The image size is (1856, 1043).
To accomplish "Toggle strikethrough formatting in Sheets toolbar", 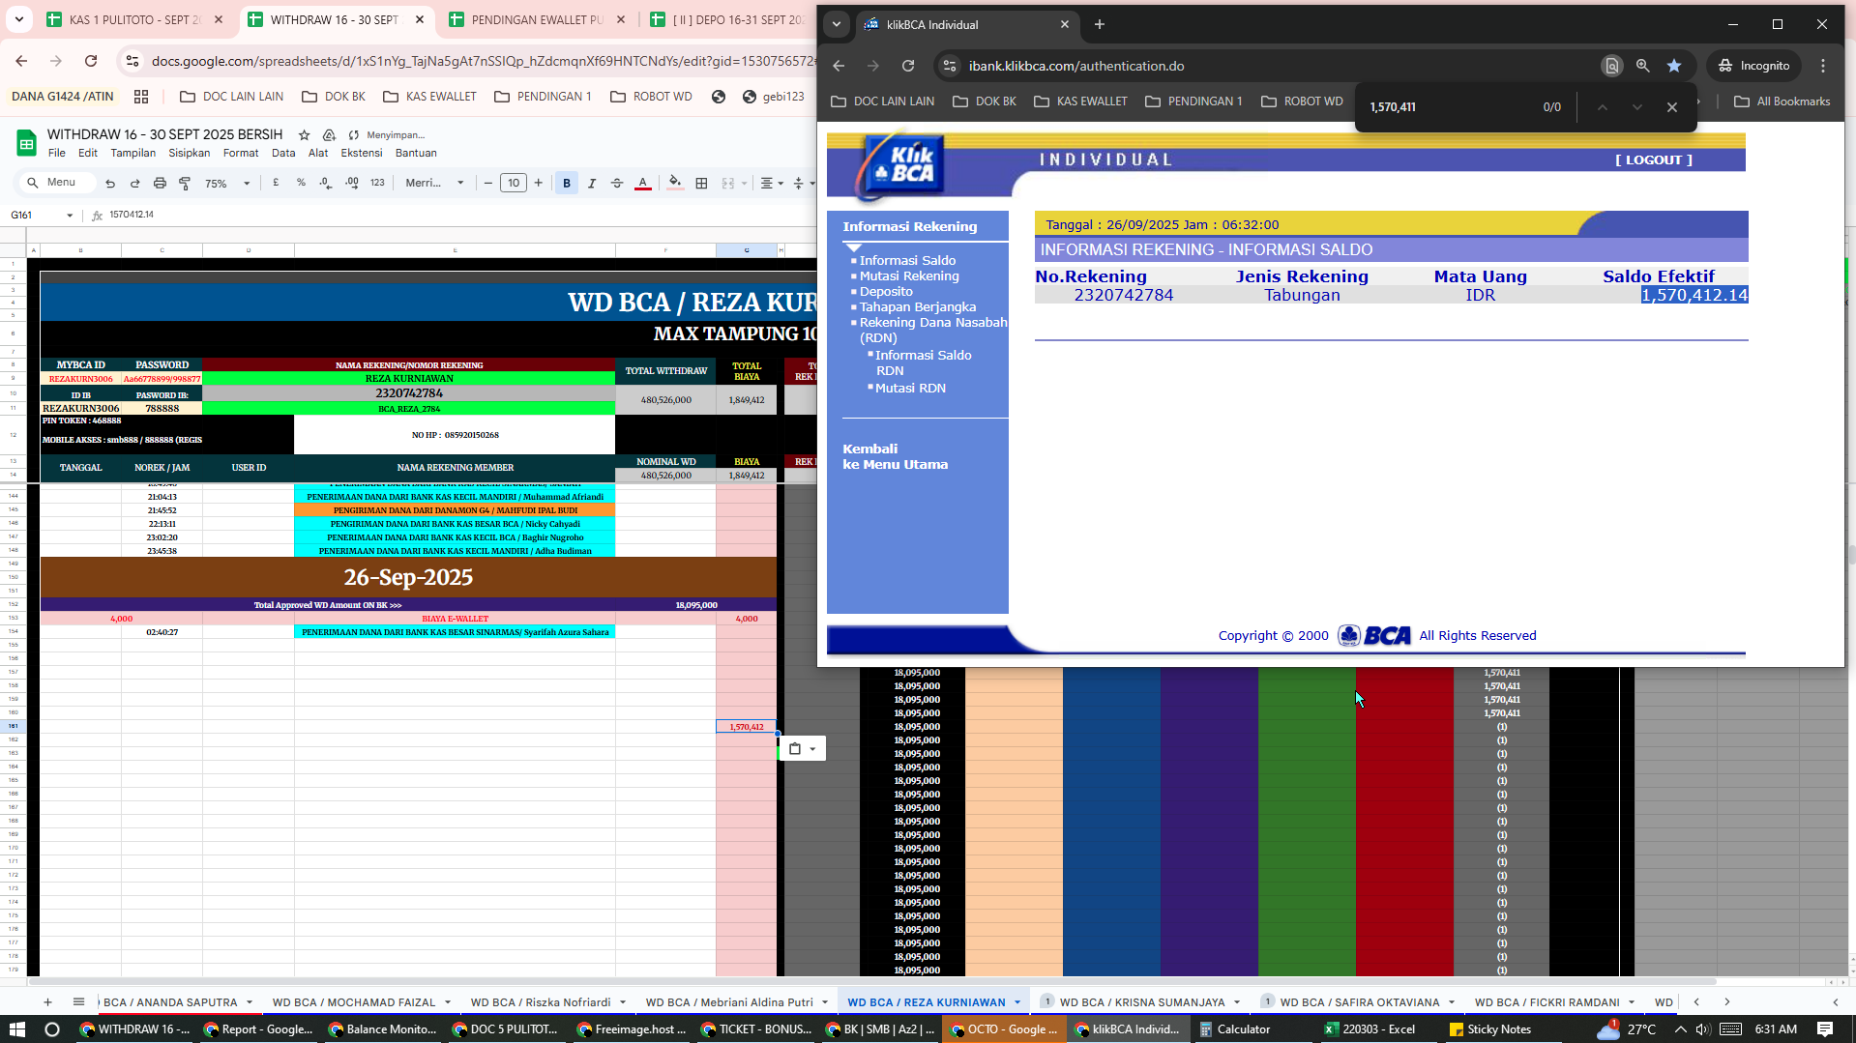I will (x=617, y=183).
